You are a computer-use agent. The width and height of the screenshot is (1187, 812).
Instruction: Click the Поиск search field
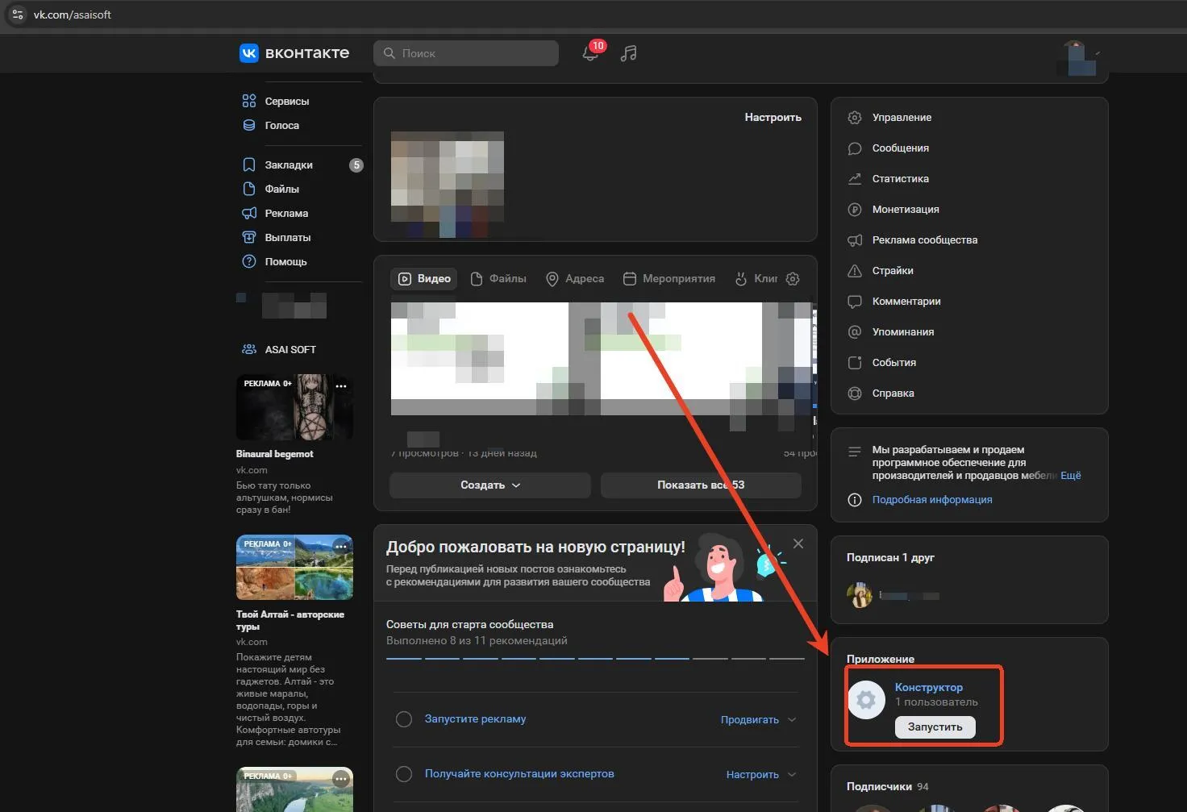pyautogui.click(x=466, y=53)
